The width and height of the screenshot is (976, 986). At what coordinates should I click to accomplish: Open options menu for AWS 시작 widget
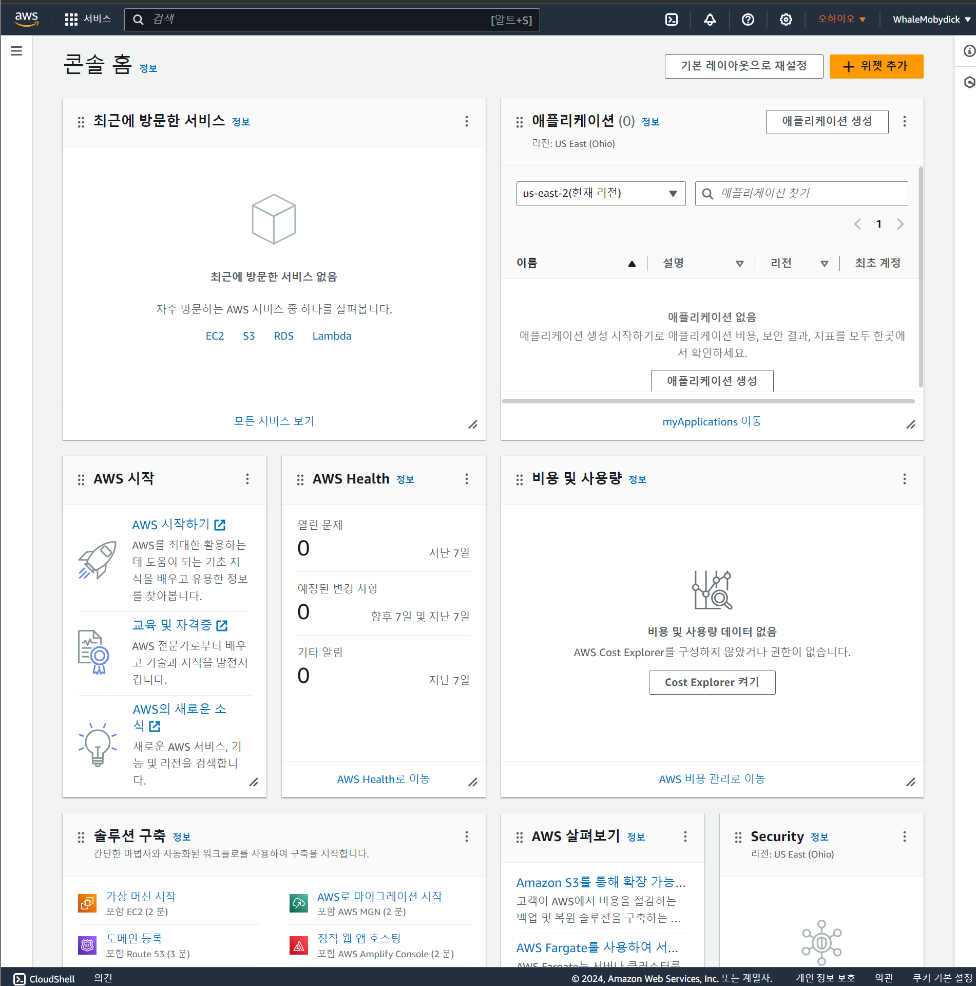tap(247, 479)
